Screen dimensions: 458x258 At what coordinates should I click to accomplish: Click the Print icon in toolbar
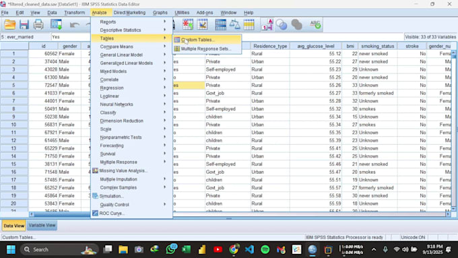coord(38,25)
